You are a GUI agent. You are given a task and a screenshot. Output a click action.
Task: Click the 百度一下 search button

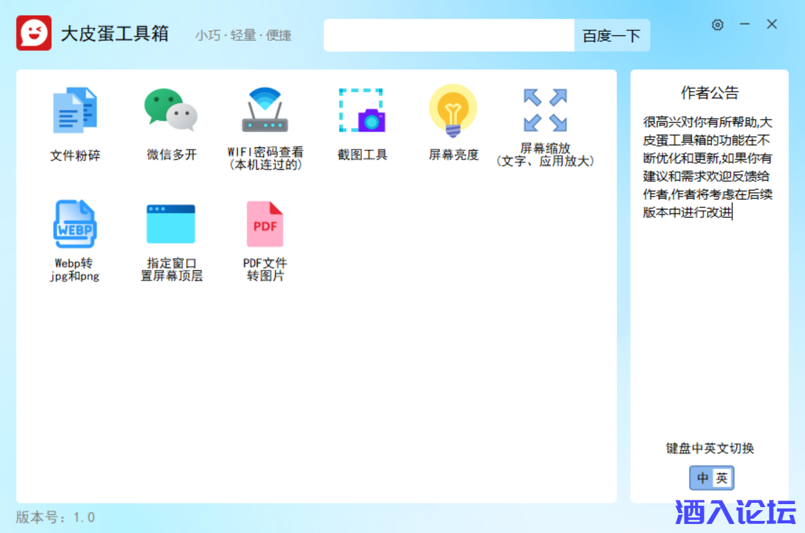pyautogui.click(x=611, y=36)
